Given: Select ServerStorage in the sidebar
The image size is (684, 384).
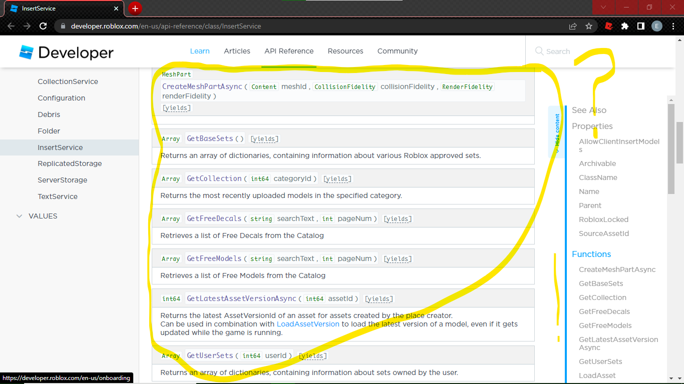Looking at the screenshot, I should (x=63, y=180).
